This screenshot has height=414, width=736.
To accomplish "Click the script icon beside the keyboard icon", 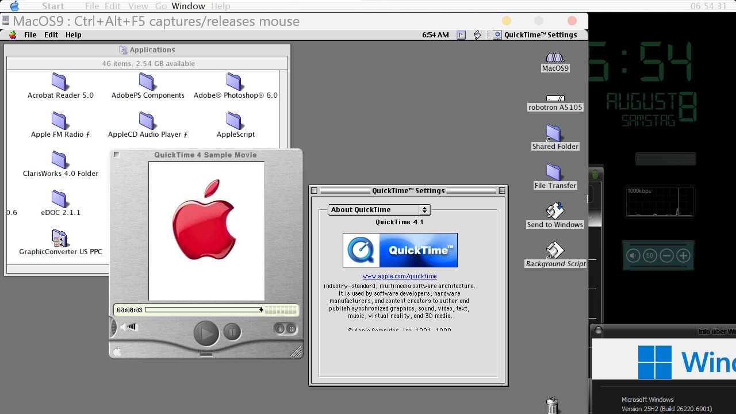I will [477, 35].
